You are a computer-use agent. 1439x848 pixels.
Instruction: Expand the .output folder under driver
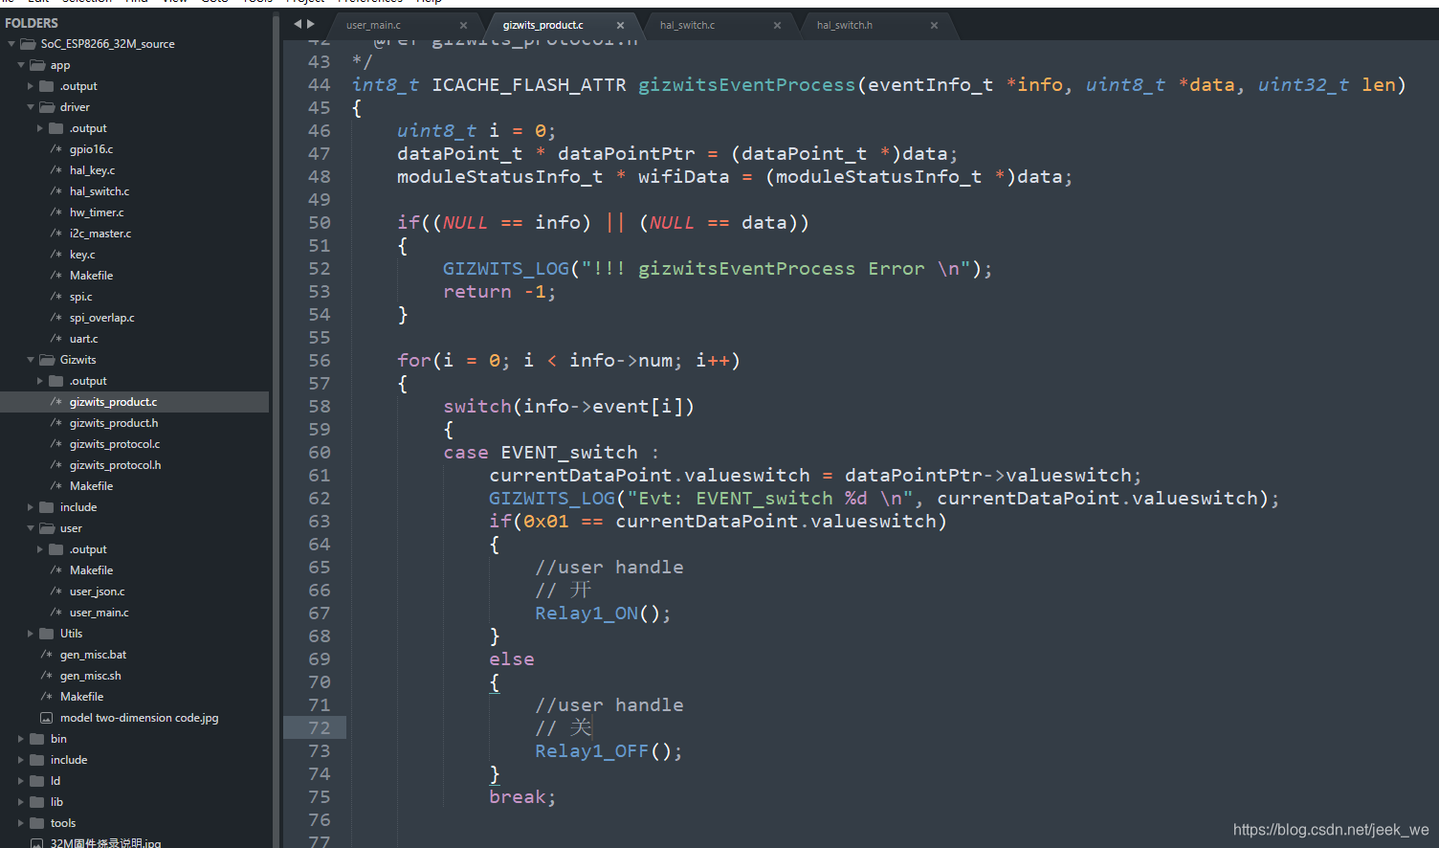tap(40, 128)
